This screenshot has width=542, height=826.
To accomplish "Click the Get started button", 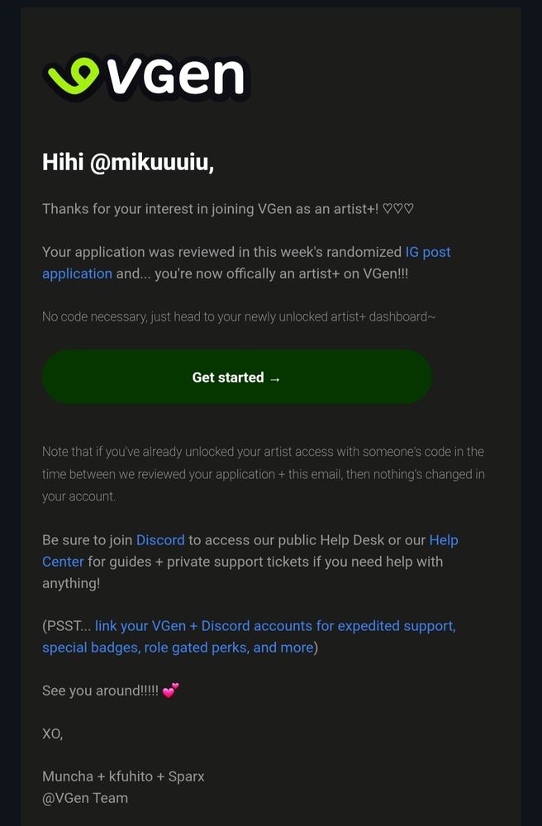I will coord(237,377).
